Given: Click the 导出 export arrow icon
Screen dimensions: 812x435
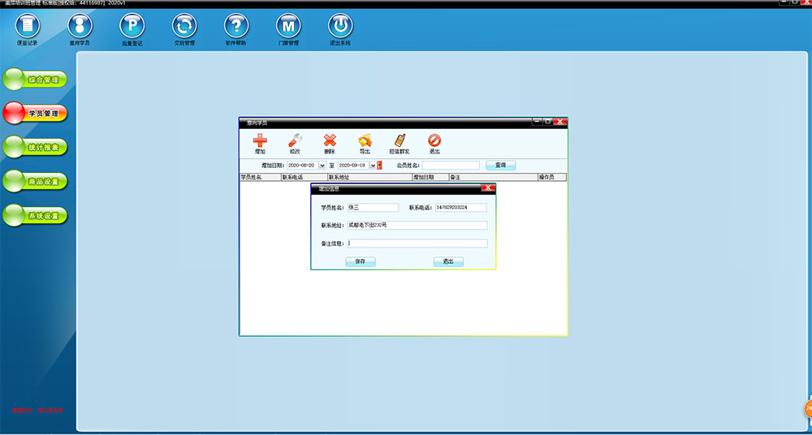Looking at the screenshot, I should [365, 141].
